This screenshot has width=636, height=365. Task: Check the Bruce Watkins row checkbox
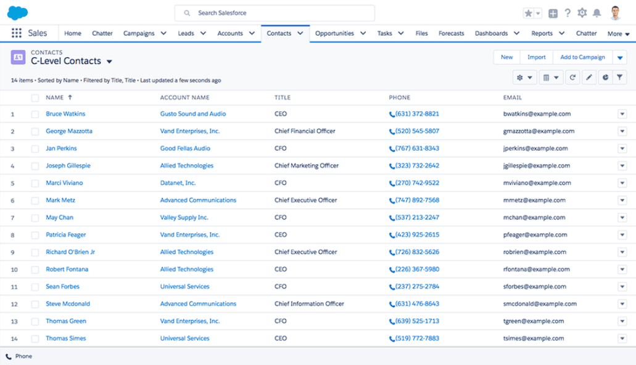point(35,114)
